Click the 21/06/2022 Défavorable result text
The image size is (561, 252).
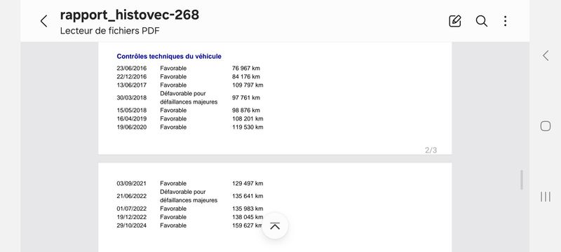(x=189, y=196)
